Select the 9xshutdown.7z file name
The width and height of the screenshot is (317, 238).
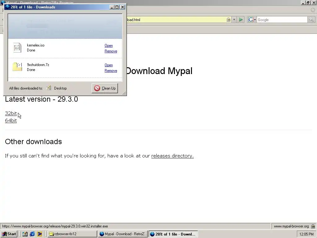[x=38, y=65]
